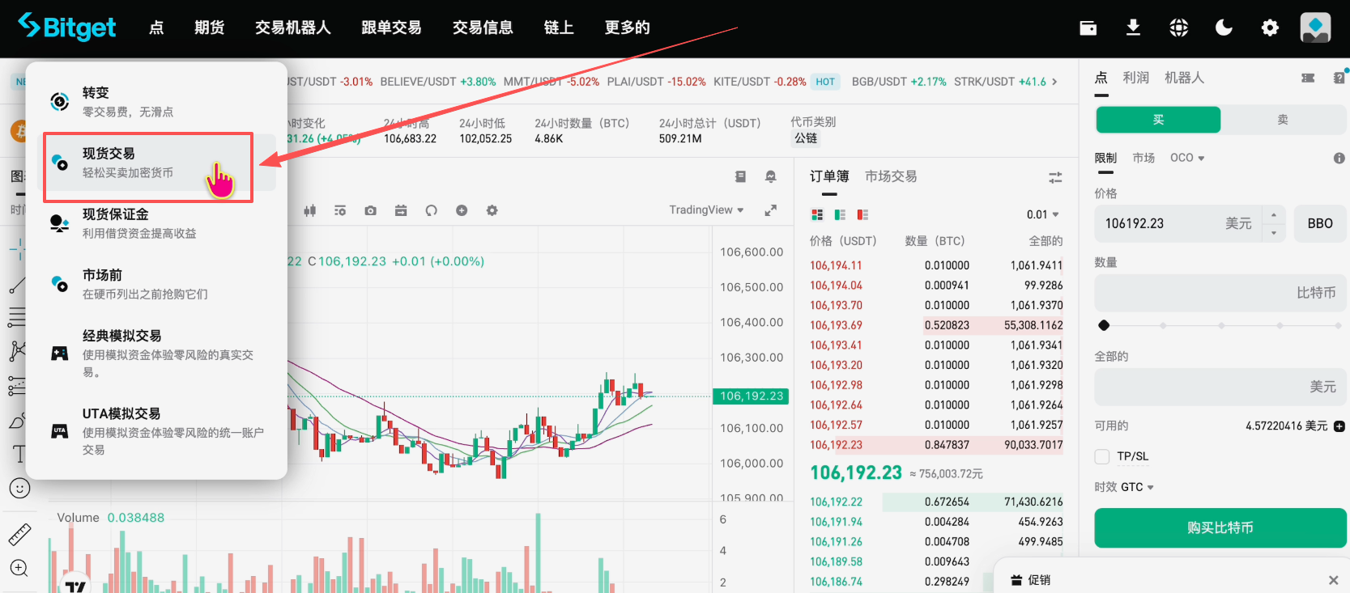The height and width of the screenshot is (593, 1350).
Task: Show only sell orders in the order book
Action: pyautogui.click(x=862, y=214)
